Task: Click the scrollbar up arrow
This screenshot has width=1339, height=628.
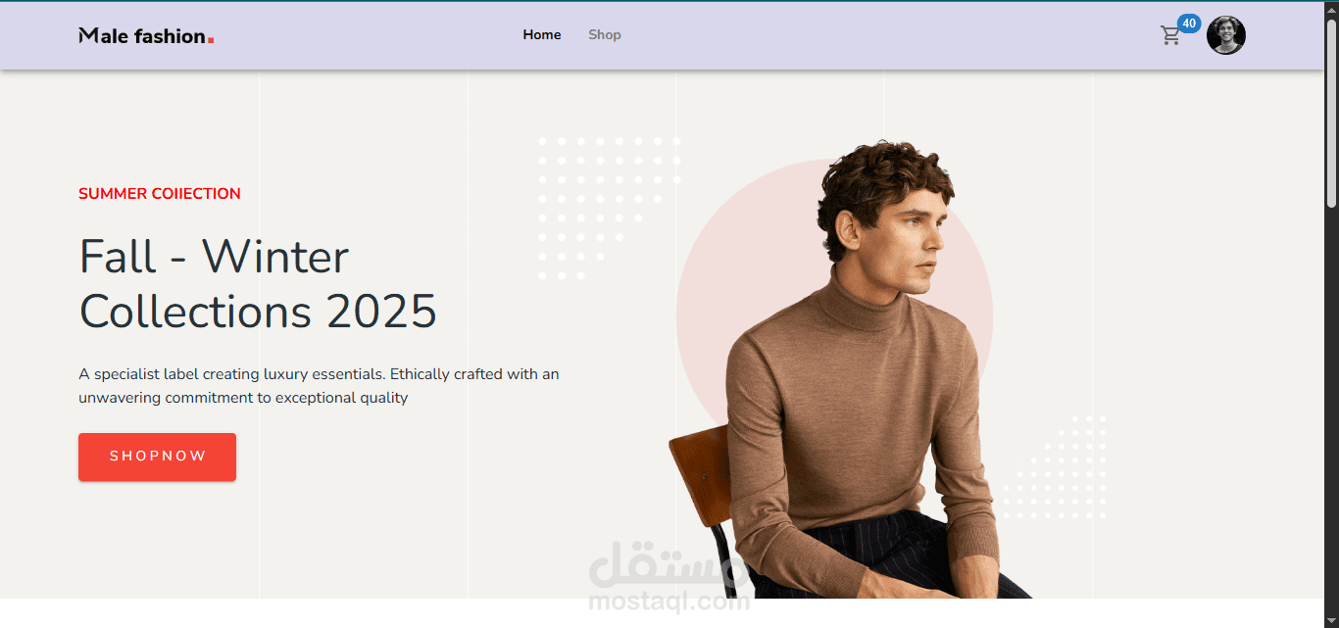Action: pyautogui.click(x=1331, y=9)
